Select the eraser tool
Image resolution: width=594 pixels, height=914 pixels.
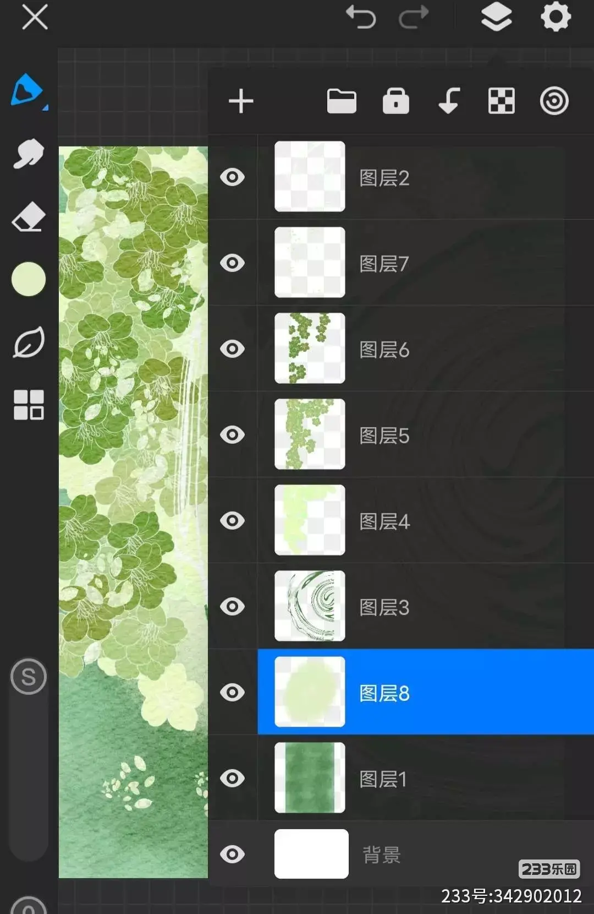29,216
